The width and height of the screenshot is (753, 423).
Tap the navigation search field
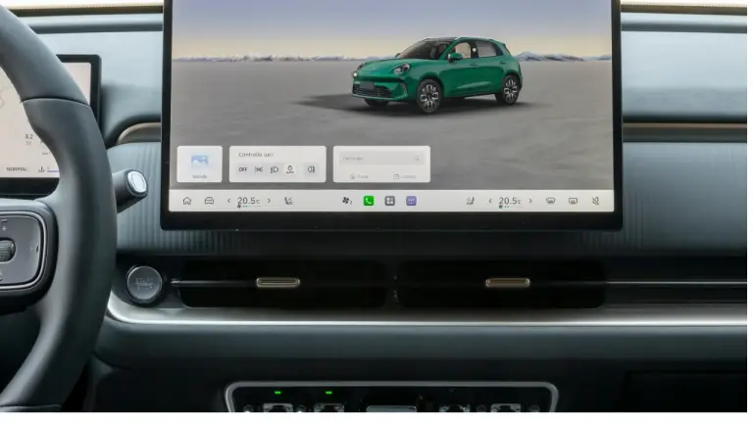coord(381,159)
